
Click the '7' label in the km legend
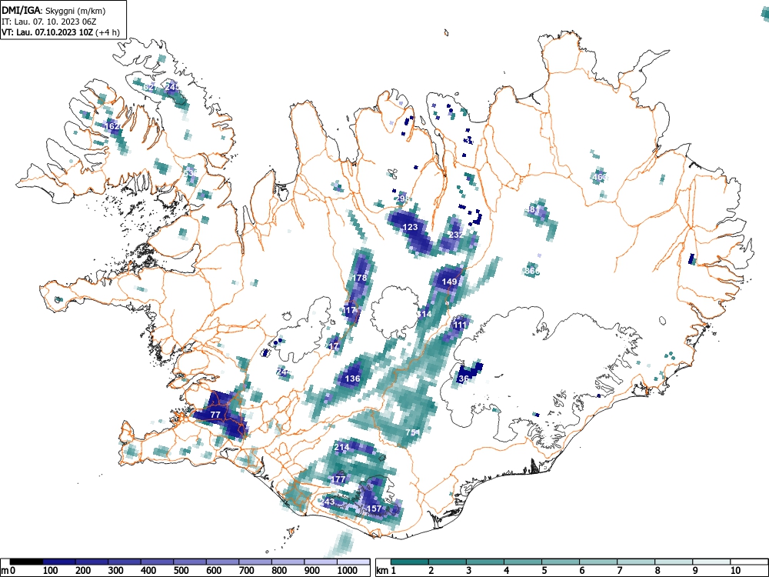619,570
